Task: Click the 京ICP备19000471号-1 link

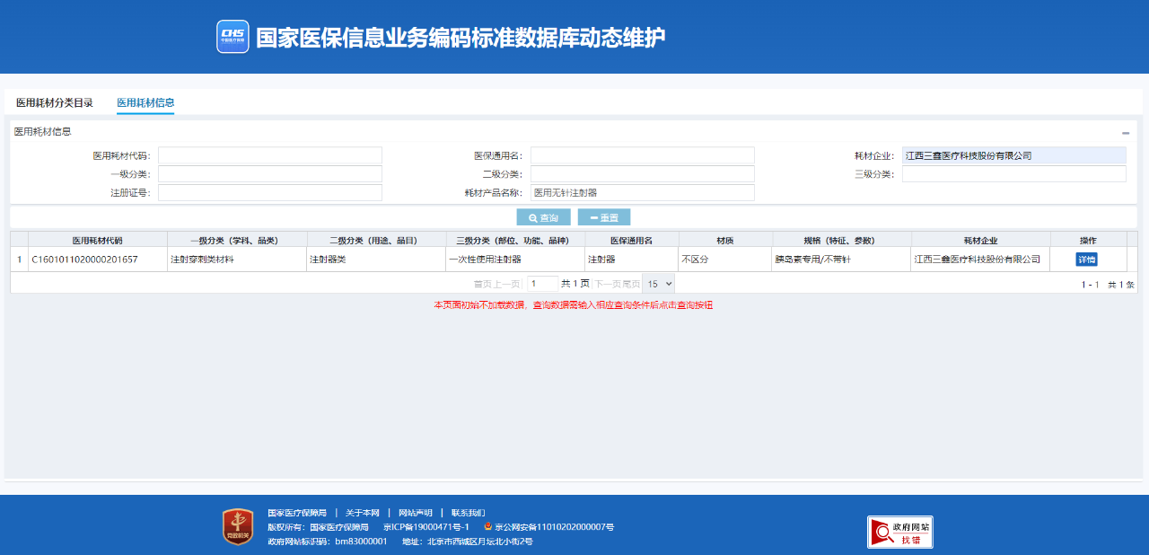Action: coord(426,527)
